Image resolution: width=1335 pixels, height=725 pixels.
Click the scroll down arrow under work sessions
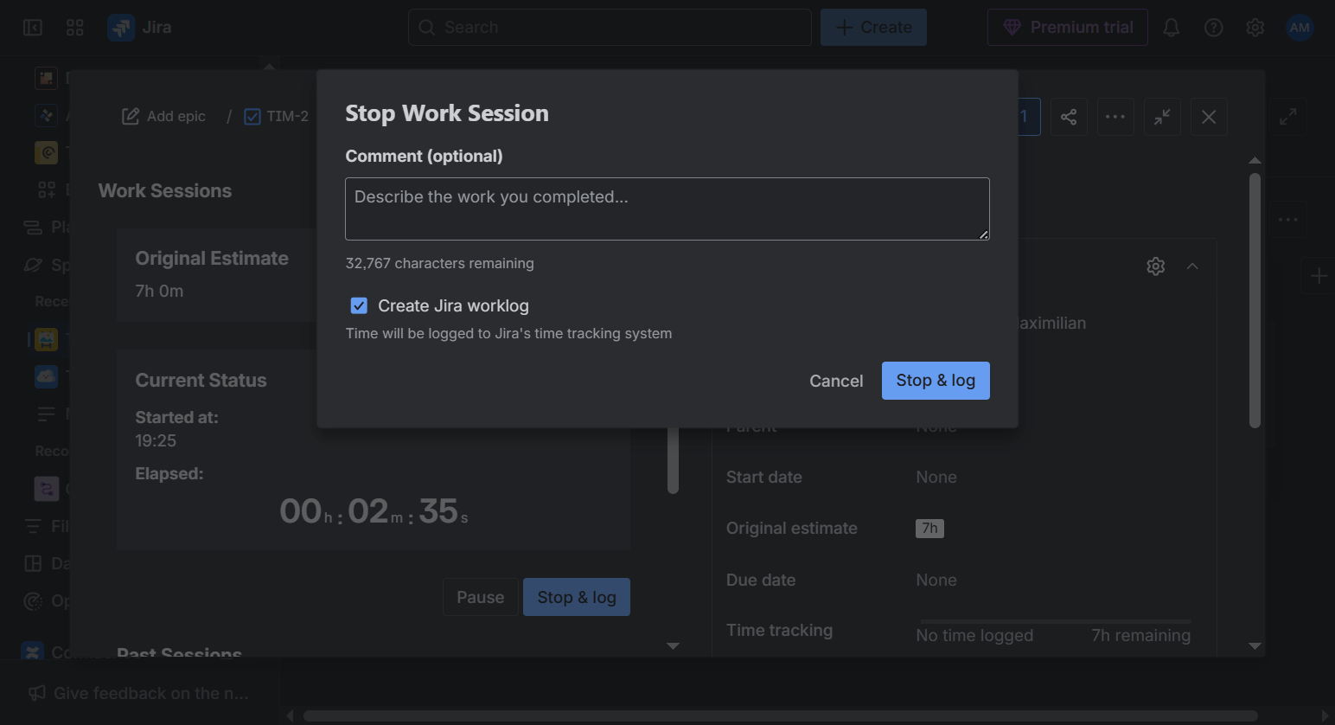pos(673,645)
